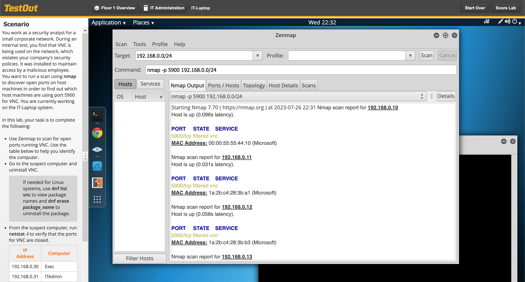Click the scan history stepper arrows
This screenshot has height=282, width=525.
coord(422,96)
